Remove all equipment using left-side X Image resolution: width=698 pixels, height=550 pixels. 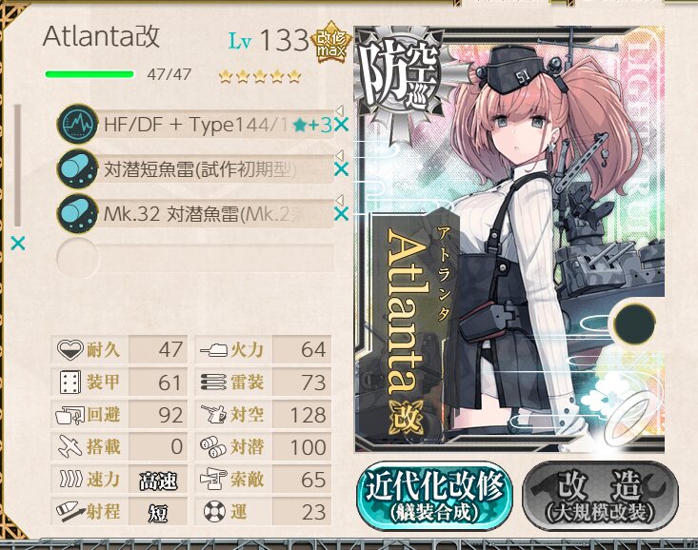[x=18, y=243]
